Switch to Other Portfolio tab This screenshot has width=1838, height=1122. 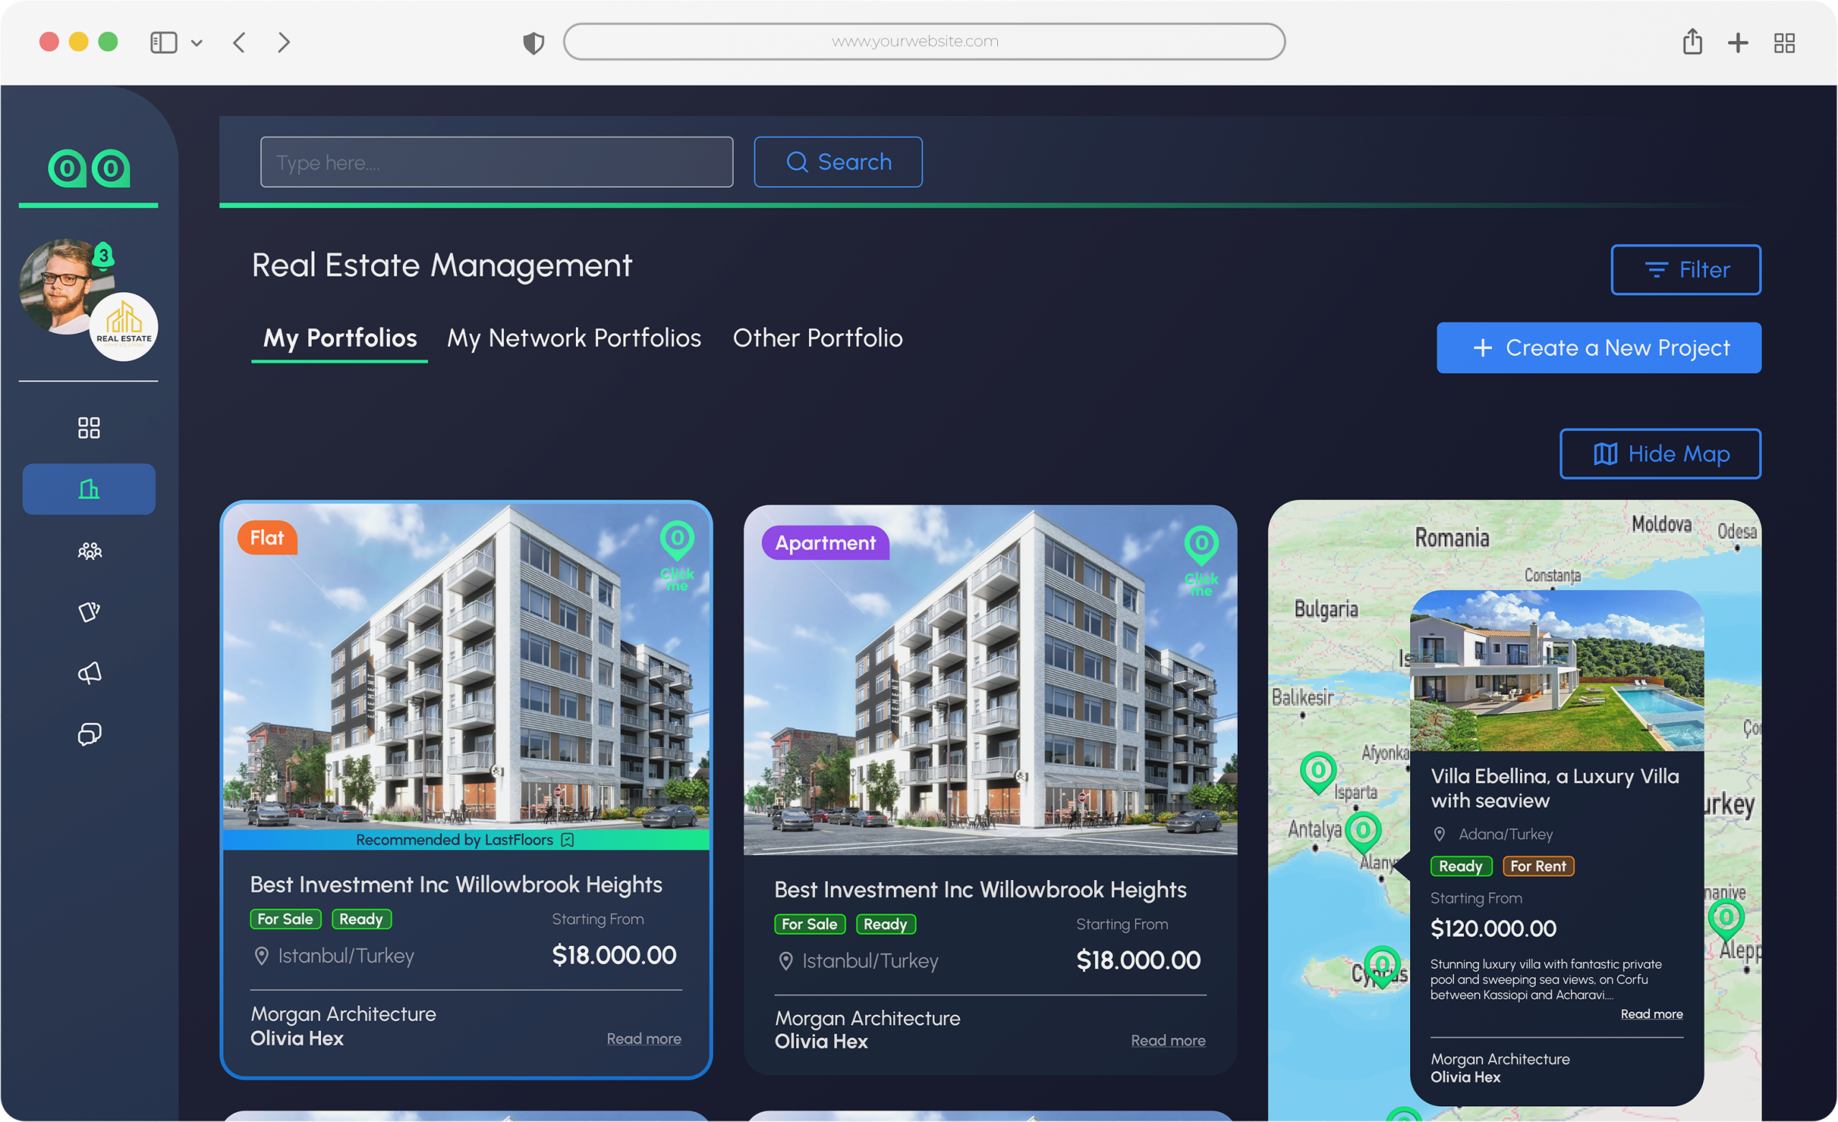[x=818, y=338]
